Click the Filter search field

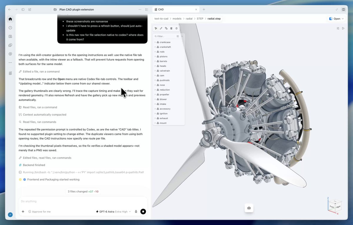(x=165, y=36)
